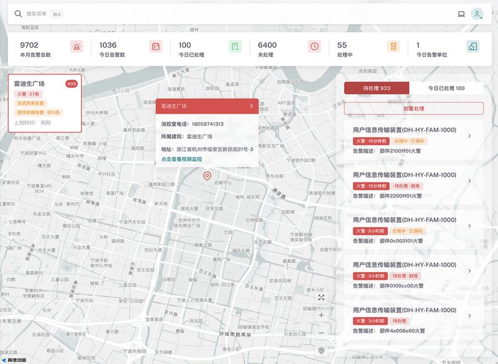Switch to 待处理 933 tab
This screenshot has height=364, width=498.
coord(377,88)
